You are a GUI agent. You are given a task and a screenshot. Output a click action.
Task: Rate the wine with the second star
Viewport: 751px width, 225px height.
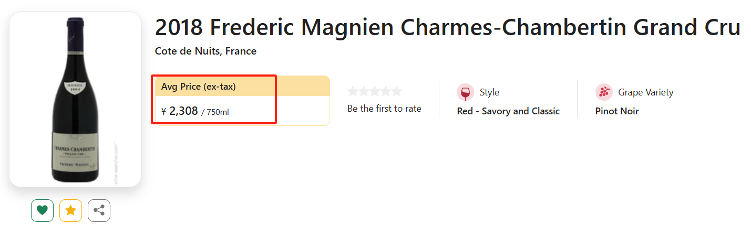364,91
